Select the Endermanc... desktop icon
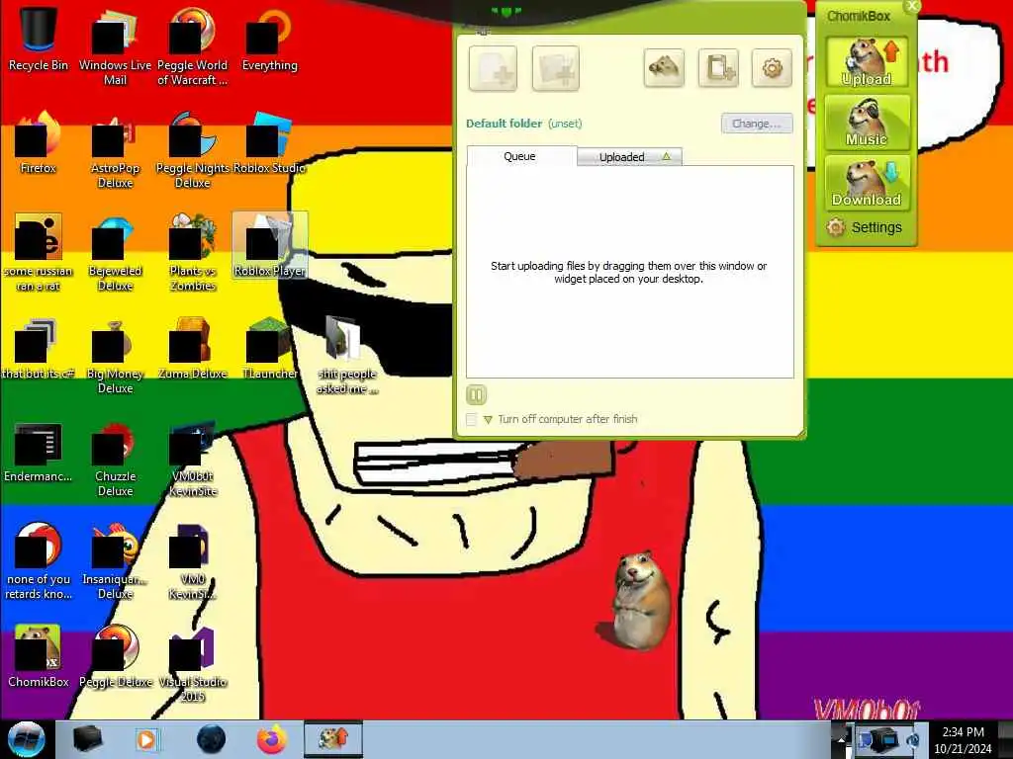Screen dimensions: 1013x759 (39, 452)
